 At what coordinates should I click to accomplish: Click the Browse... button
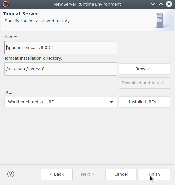click(x=144, y=69)
